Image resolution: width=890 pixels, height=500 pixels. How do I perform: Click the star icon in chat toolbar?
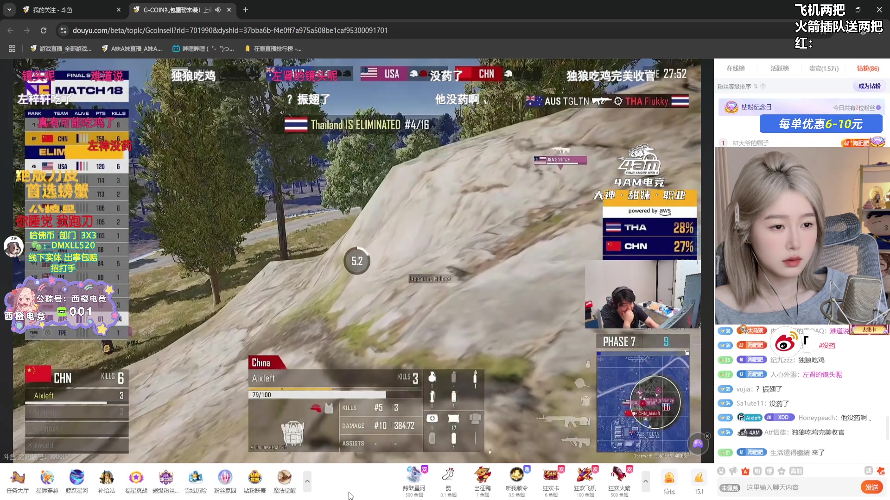781,471
